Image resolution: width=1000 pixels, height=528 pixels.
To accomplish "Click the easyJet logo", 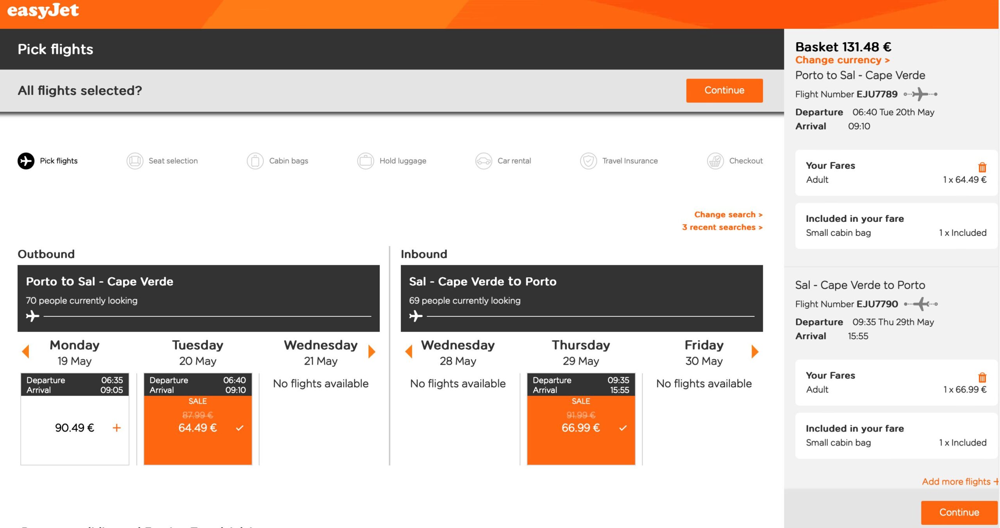I will coord(43,10).
